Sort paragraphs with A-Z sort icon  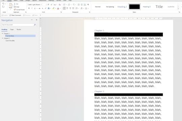point(85,5)
